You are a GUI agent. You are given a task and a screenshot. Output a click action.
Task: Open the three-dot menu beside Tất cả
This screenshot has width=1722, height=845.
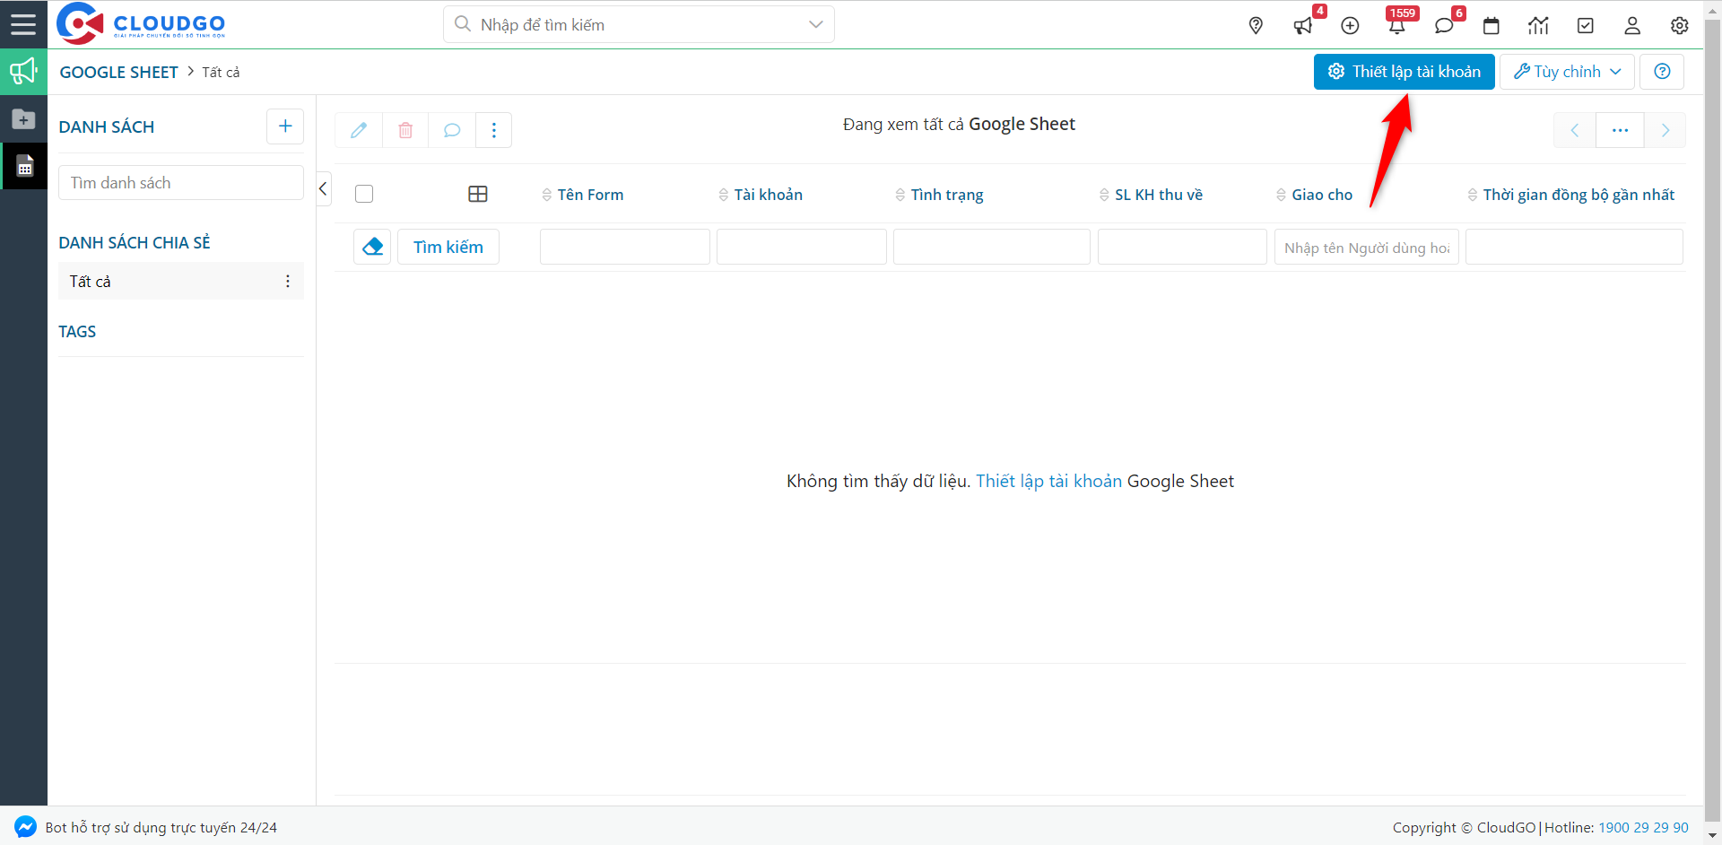click(x=288, y=282)
